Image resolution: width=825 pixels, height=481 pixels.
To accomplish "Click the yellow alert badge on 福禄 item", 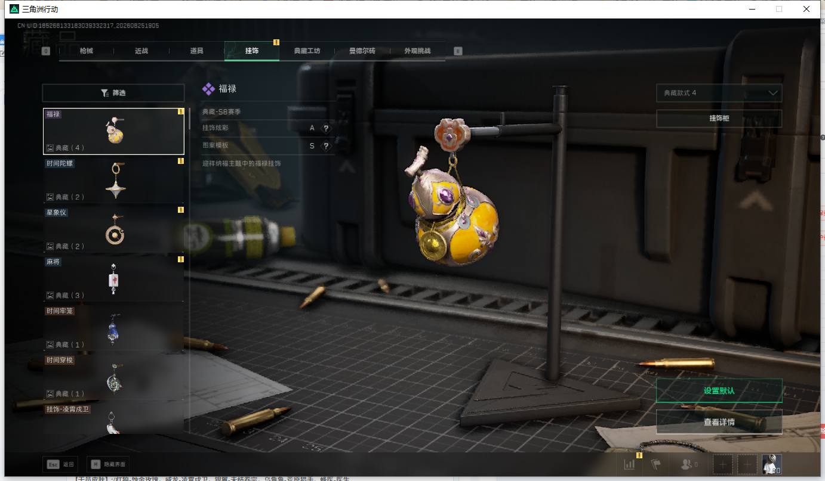I will (180, 111).
